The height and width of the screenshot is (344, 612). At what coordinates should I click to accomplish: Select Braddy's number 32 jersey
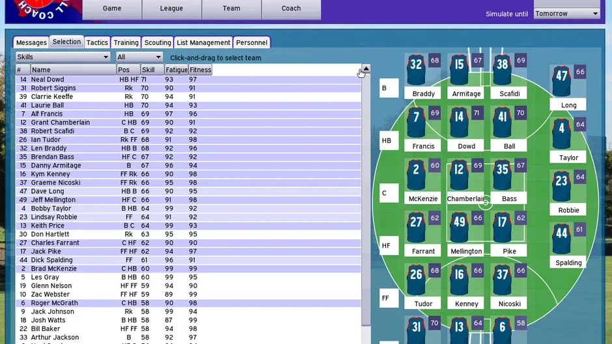point(415,70)
